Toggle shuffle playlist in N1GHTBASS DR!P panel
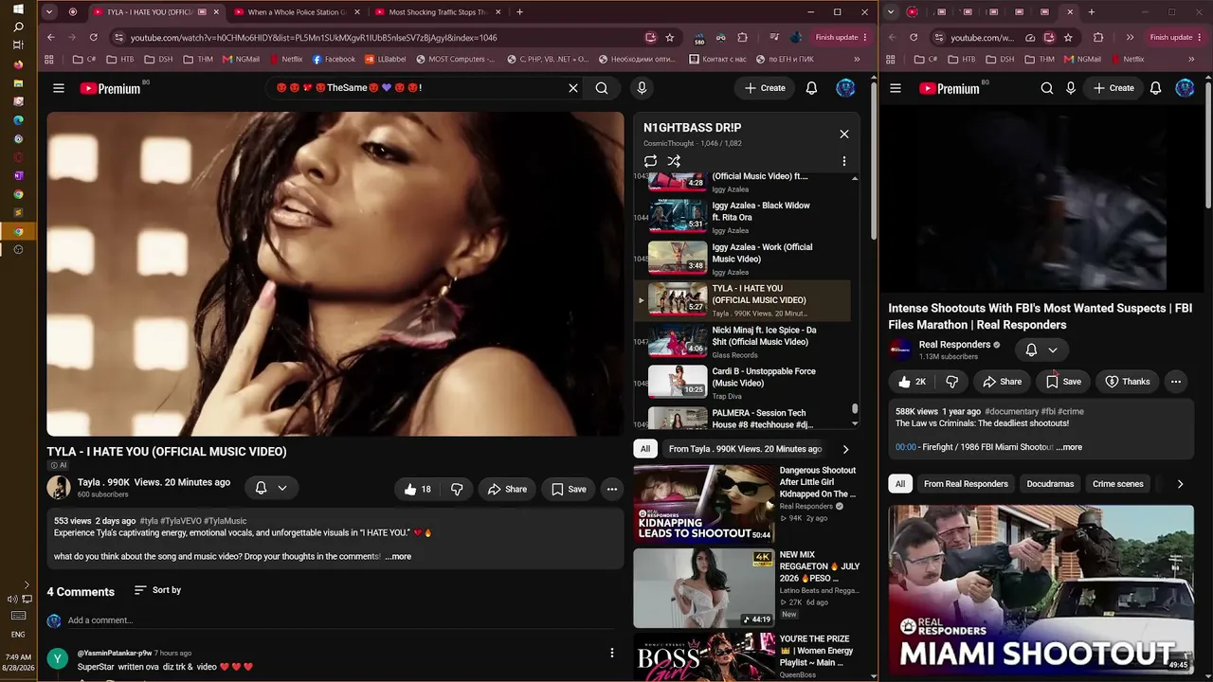1213x682 pixels. [x=674, y=161]
